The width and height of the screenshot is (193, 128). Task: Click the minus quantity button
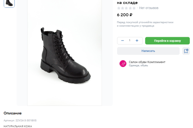[x=123, y=41]
